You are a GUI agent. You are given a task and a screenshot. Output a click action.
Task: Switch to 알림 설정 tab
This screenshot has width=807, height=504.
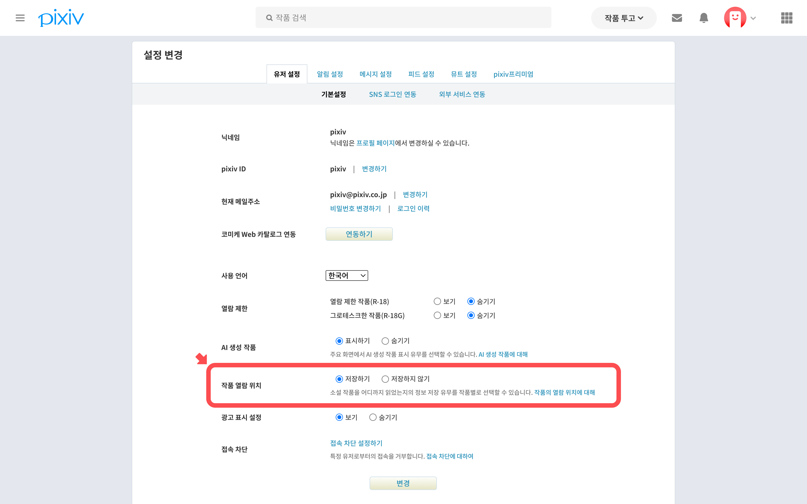tap(330, 74)
